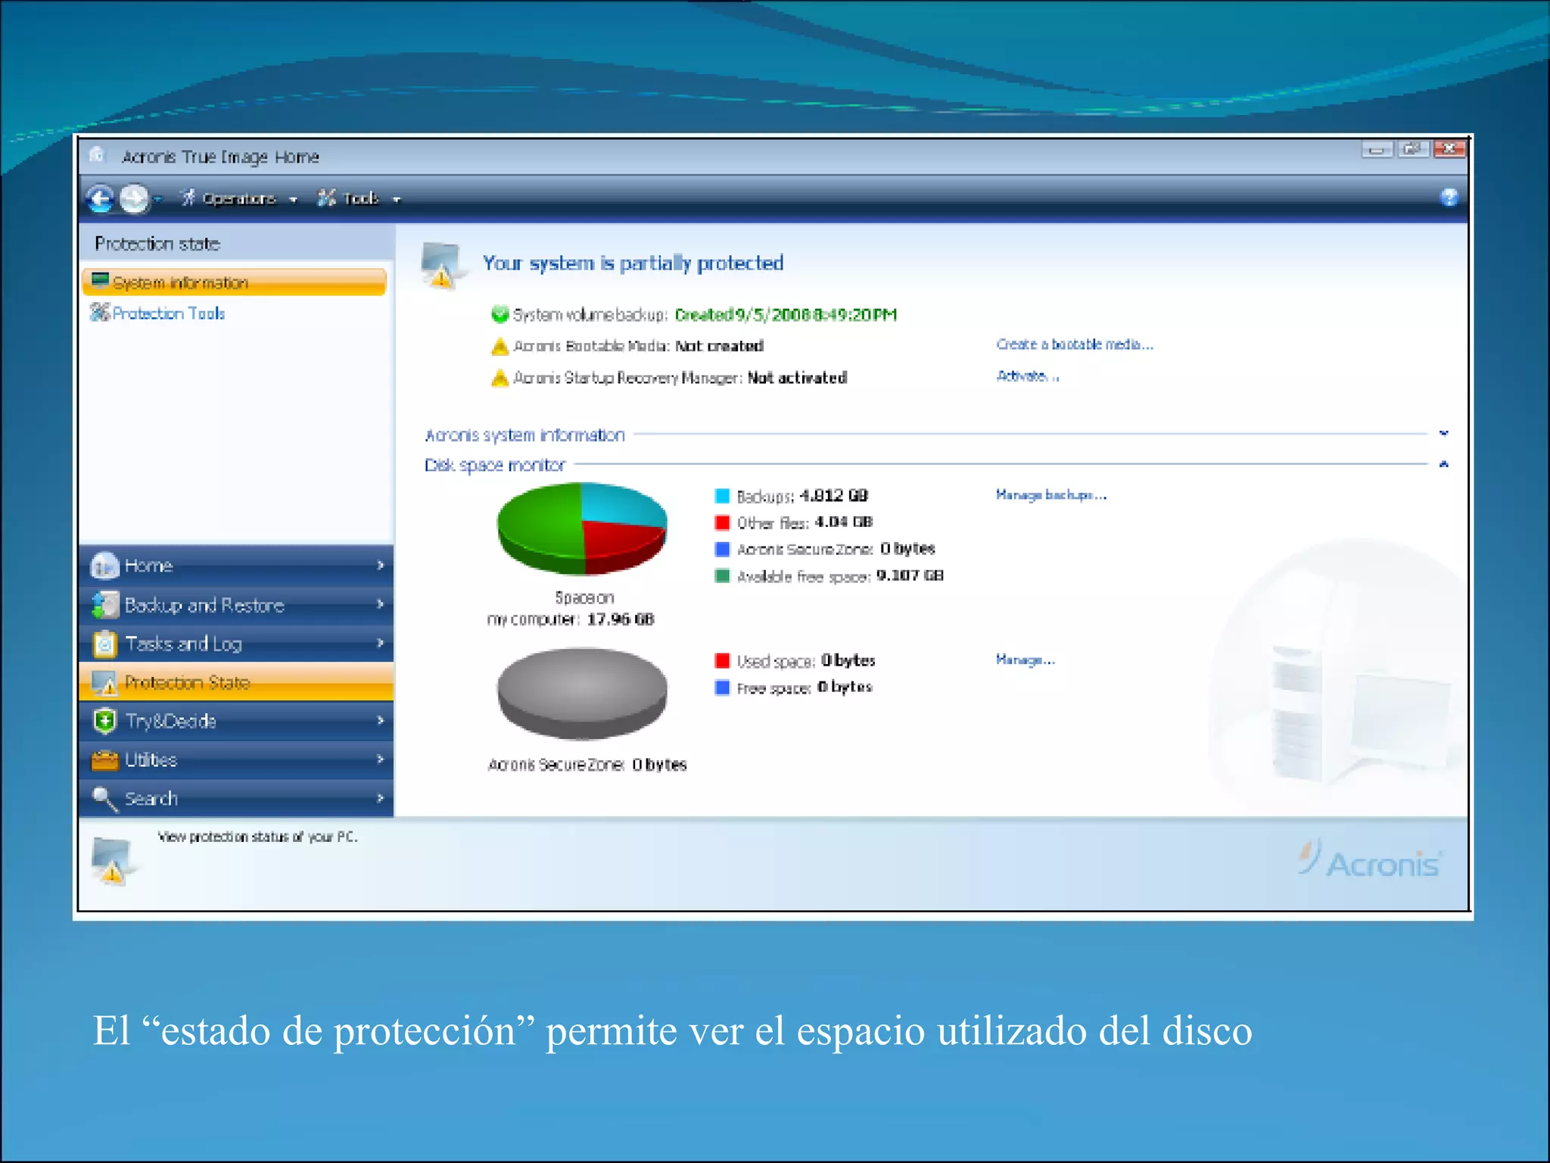Viewport: 1550px width, 1163px height.
Task: Select Protection Tools in sidebar
Action: click(168, 313)
